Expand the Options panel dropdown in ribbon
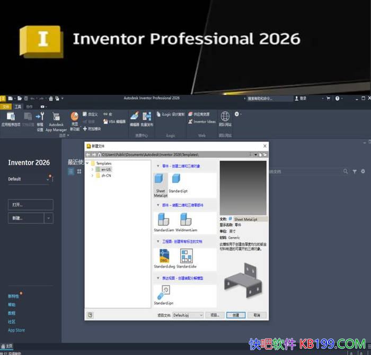Viewport: 371px width, 355px height. pyautogui.click(x=64, y=135)
